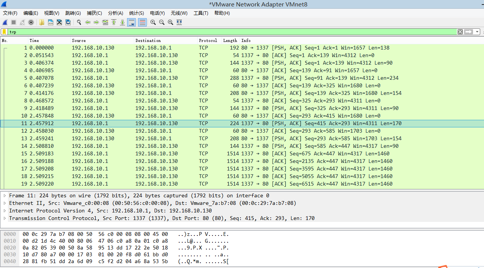Image resolution: width=484 pixels, height=268 pixels.
Task: Sort packets by the Time column
Action: point(50,40)
